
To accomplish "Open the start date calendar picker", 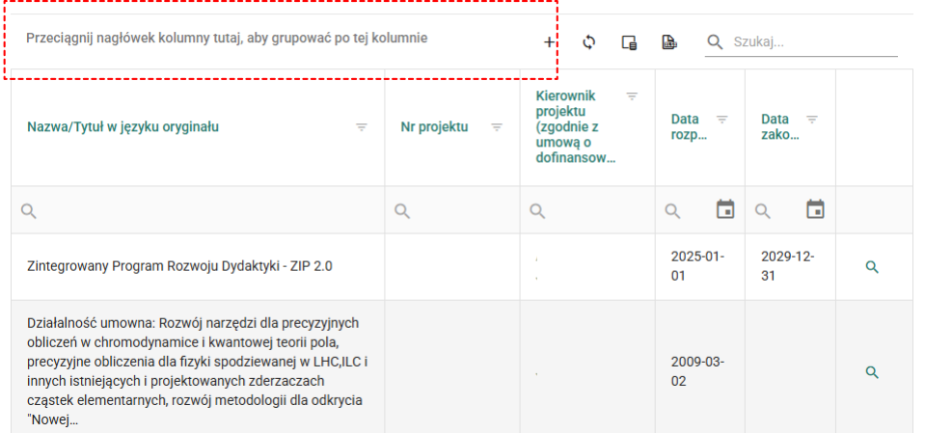I will tap(725, 209).
